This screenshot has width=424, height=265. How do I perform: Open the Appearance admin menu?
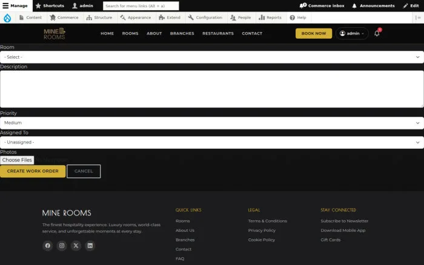136,18
